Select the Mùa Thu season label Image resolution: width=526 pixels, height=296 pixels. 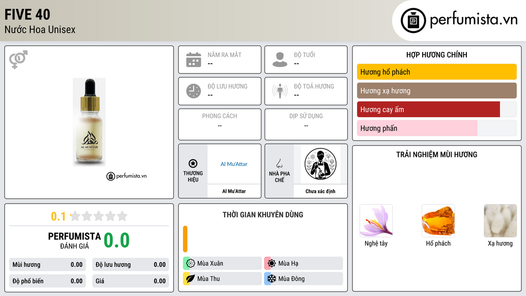[209, 279]
